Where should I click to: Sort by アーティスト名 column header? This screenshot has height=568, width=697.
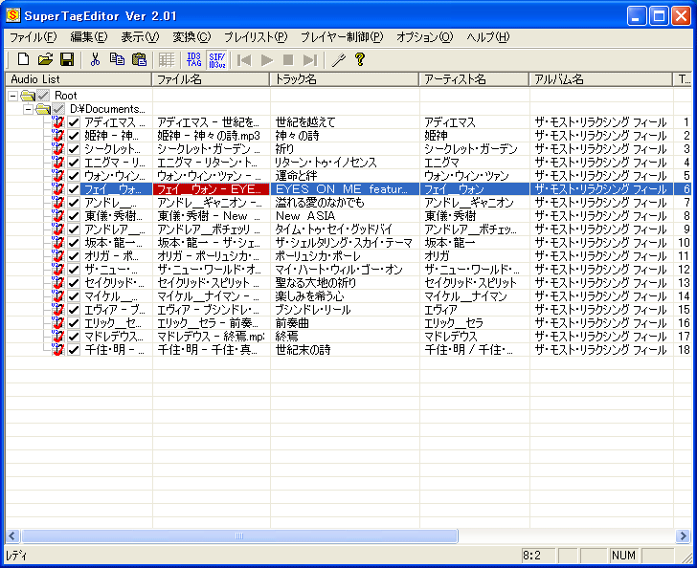tap(474, 79)
